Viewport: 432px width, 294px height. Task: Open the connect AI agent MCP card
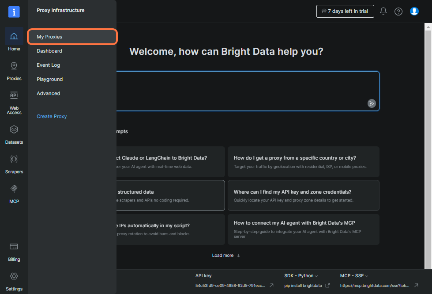point(303,229)
